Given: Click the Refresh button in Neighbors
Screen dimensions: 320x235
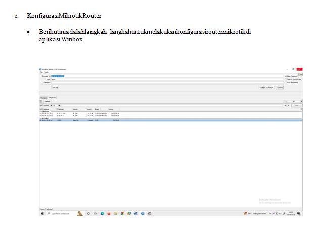Looking at the screenshot, I should click(48, 101).
